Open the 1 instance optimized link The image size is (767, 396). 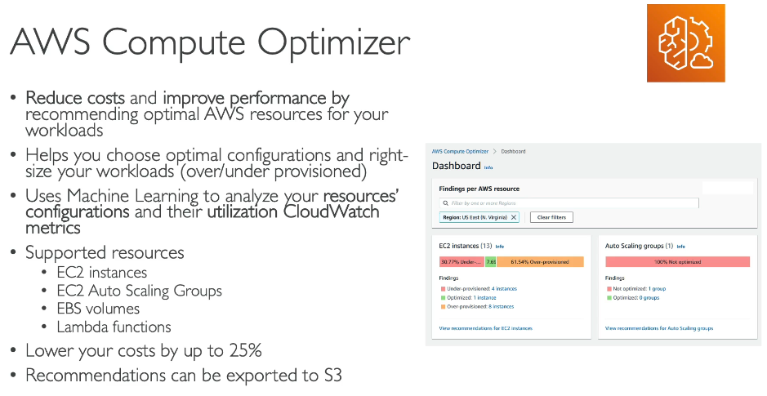pos(484,298)
